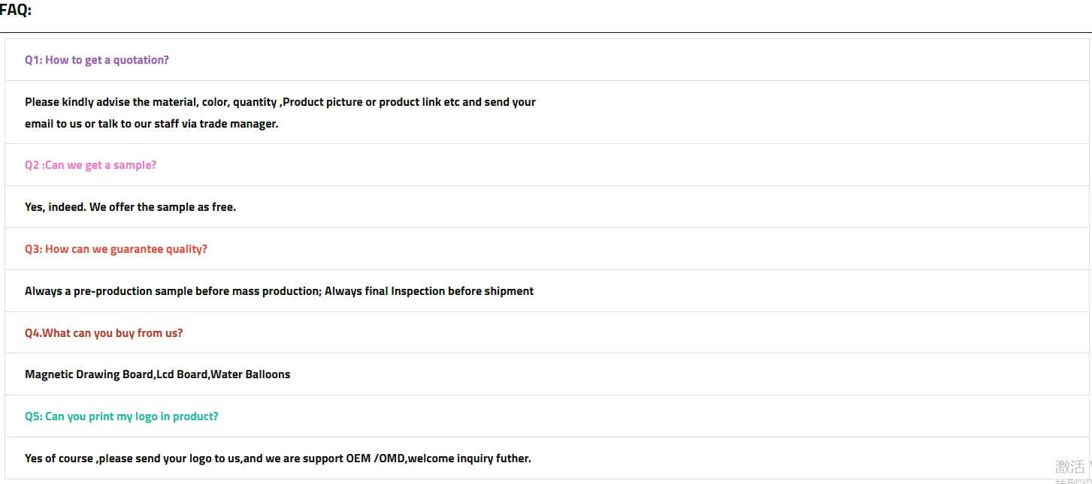Click 'Magnetic Drawing Board' in the product list
The image size is (1092, 484).
tap(89, 374)
